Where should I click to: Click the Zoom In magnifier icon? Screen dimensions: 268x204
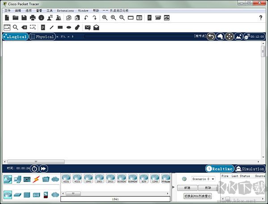point(105,18)
